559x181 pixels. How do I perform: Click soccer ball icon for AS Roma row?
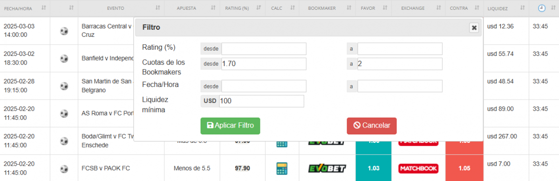coord(64,114)
